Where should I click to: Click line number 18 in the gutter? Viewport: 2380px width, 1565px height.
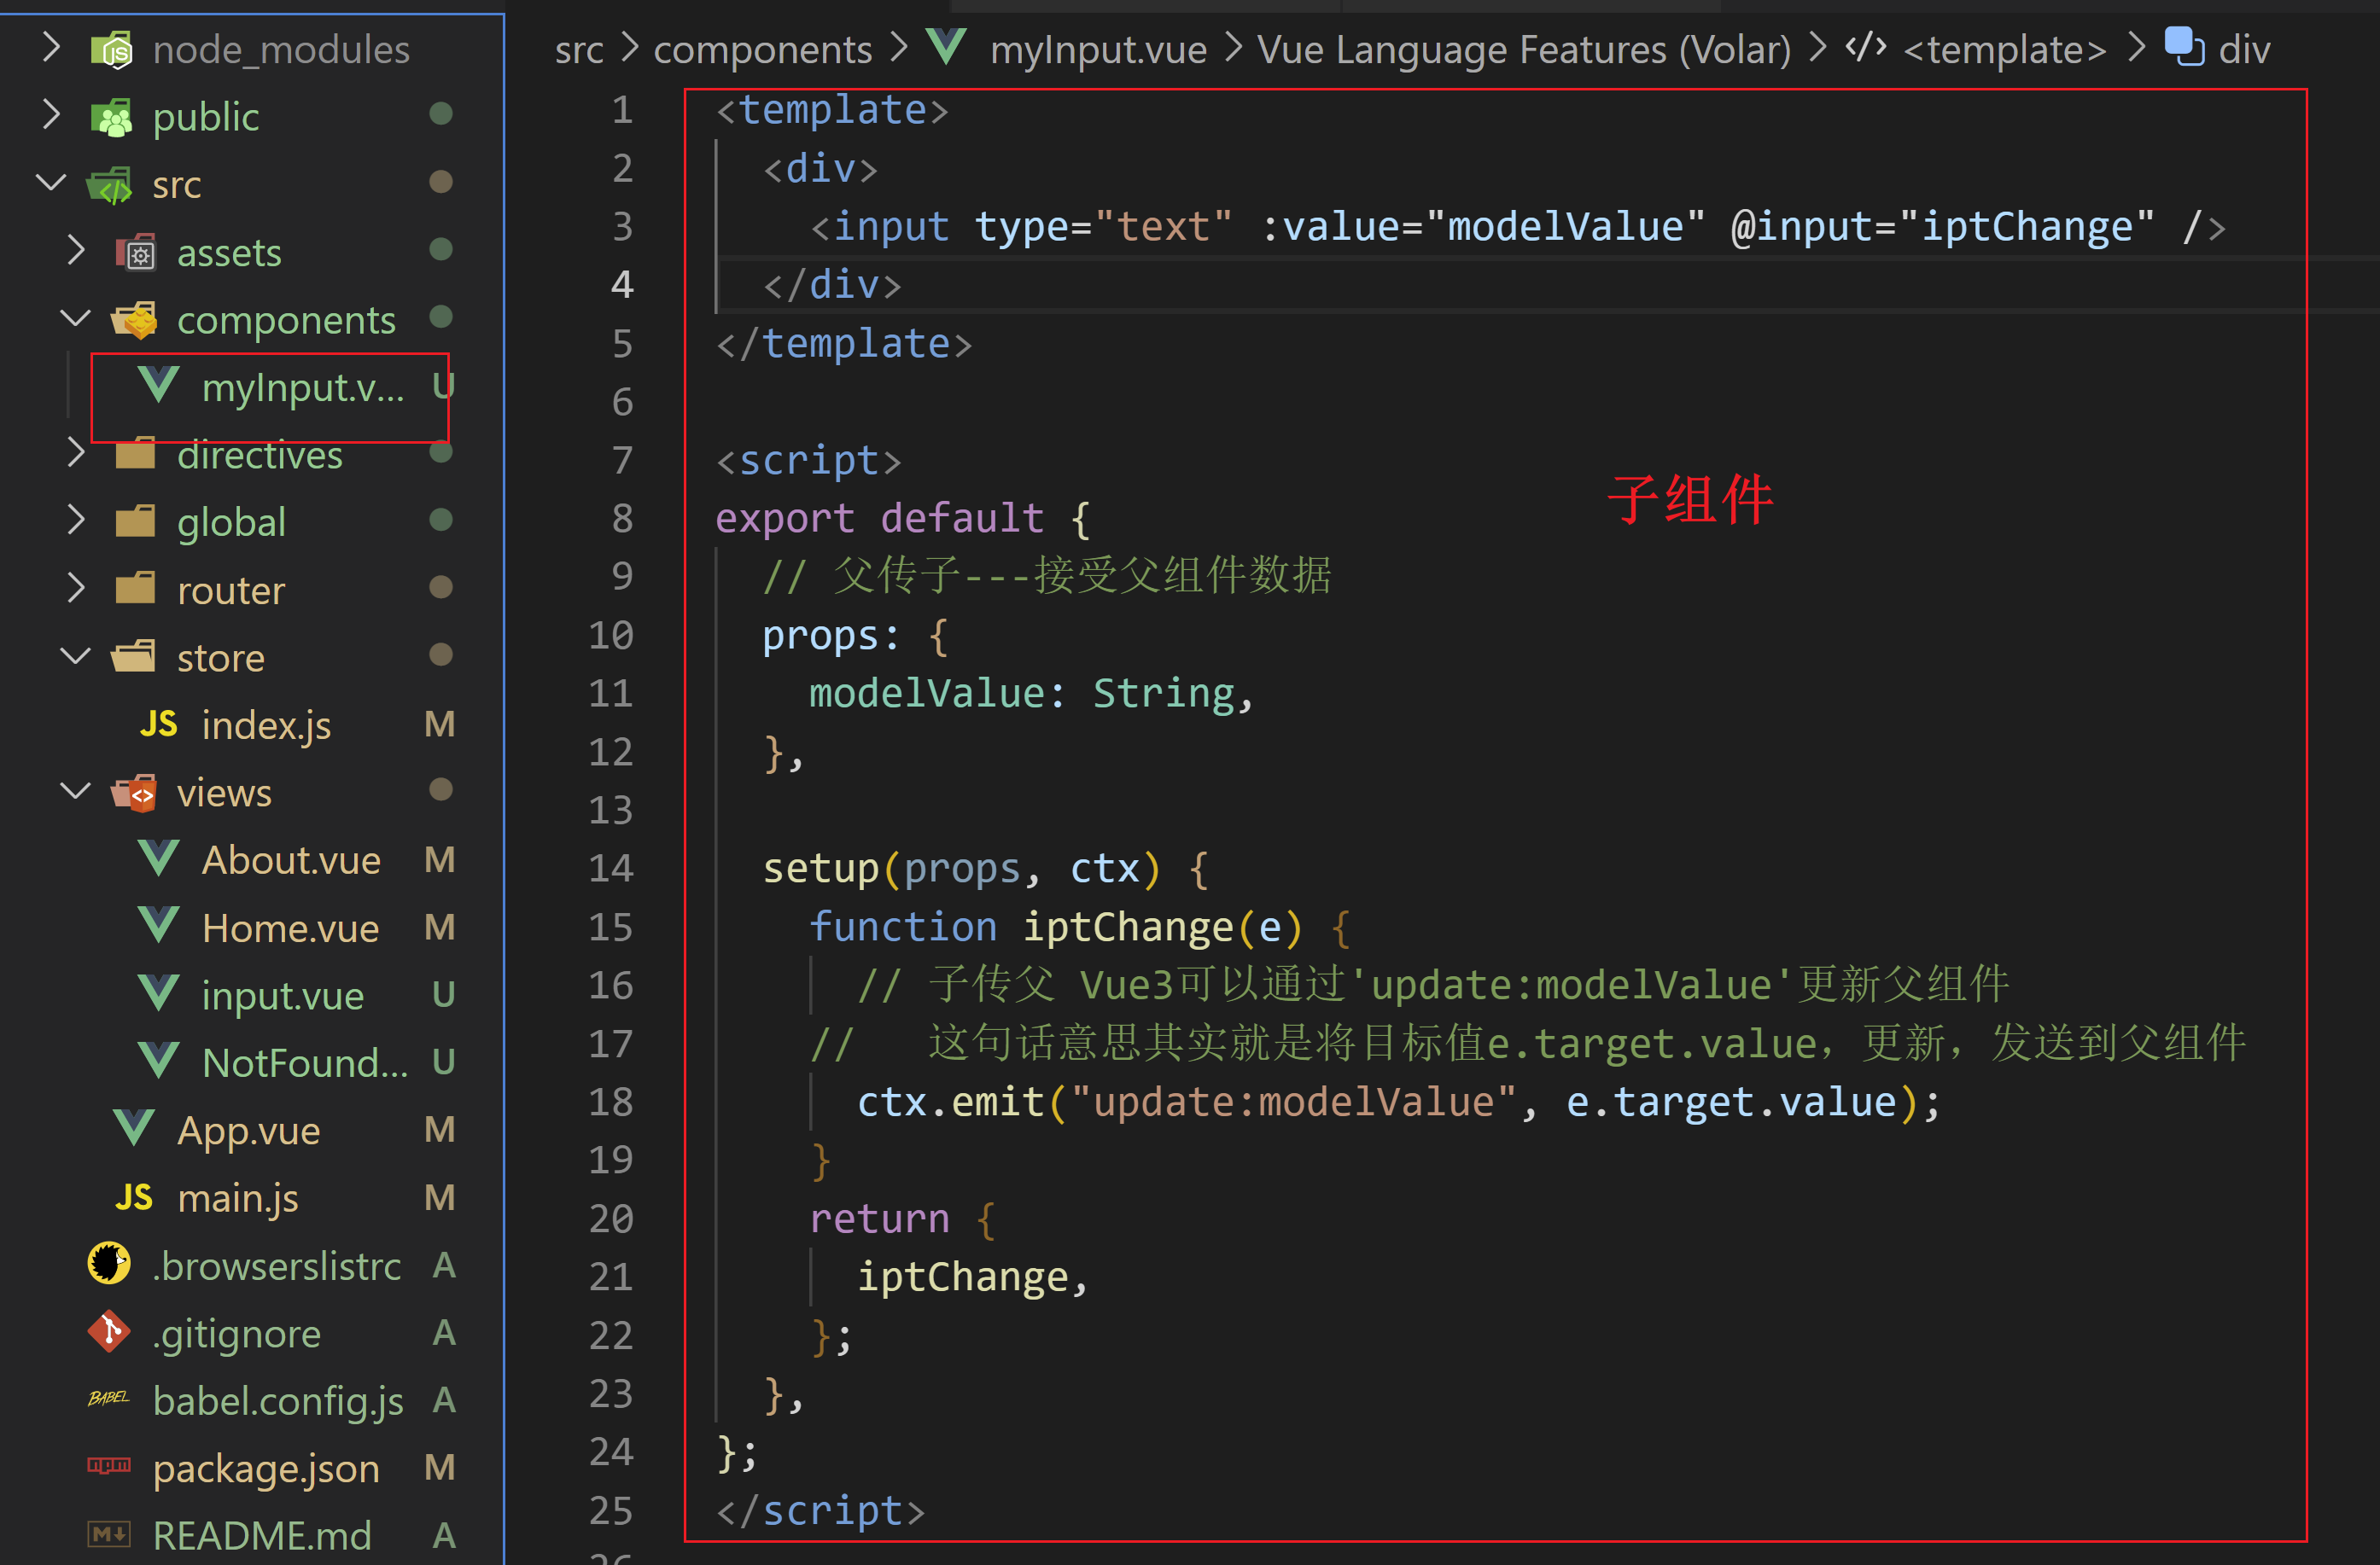click(x=610, y=1102)
